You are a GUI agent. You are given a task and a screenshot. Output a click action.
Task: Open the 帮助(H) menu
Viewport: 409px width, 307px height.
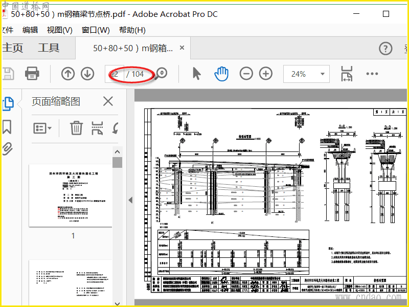132,30
